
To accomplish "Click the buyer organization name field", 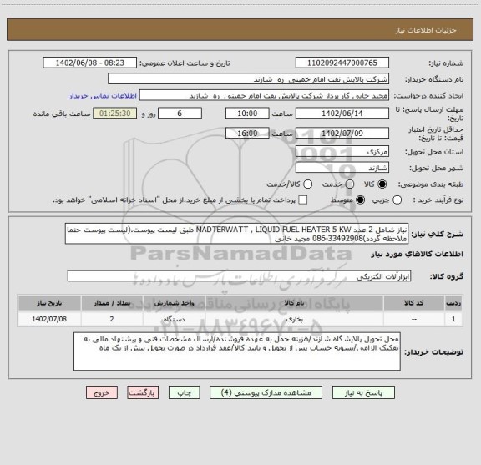I will (x=249, y=79).
